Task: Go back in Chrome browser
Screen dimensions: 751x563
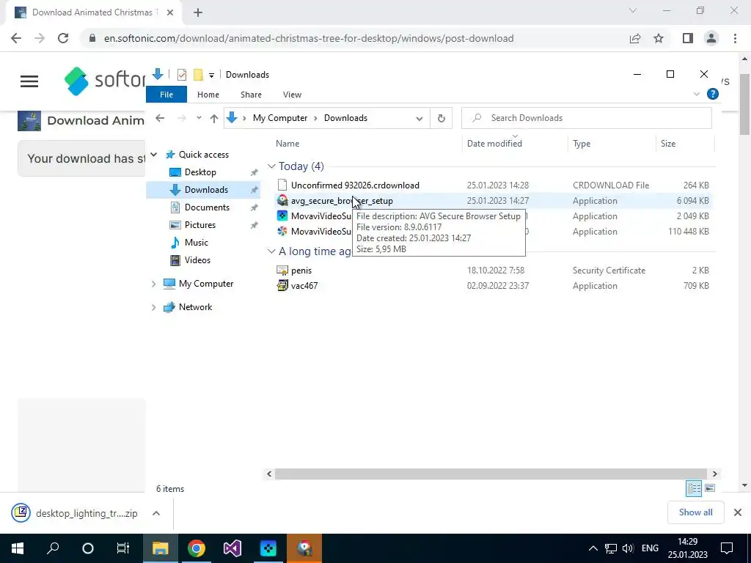Action: click(x=16, y=38)
